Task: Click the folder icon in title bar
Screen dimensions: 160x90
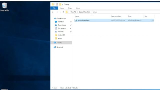Action: point(53,4)
